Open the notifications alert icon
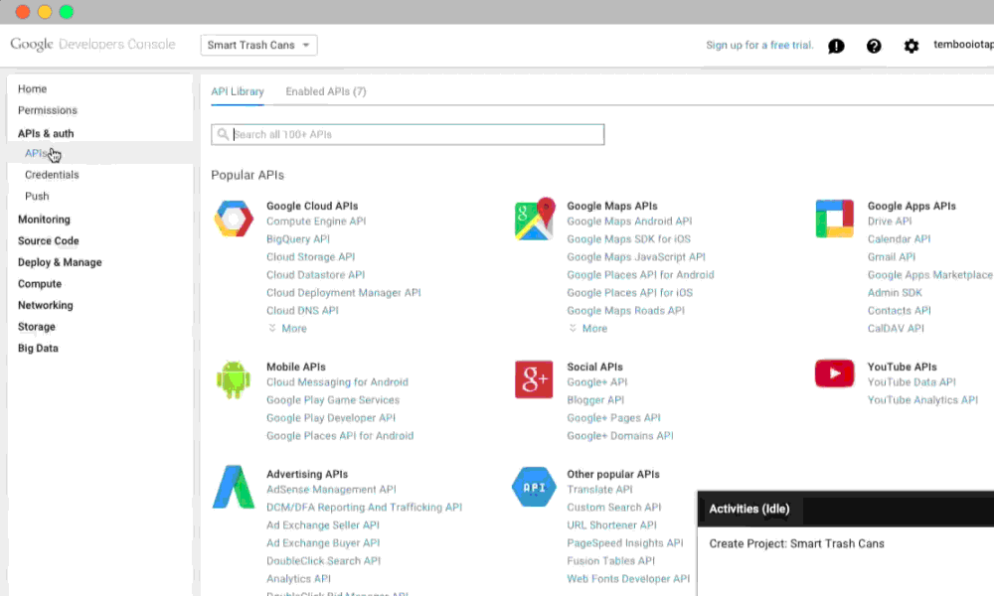This screenshot has height=596, width=994. [x=836, y=46]
